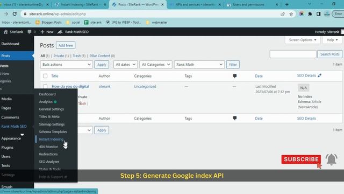Open comments bubble in admin bar

coord(30,32)
